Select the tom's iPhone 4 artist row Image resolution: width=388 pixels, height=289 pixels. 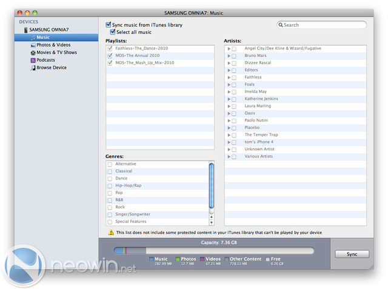(295, 142)
